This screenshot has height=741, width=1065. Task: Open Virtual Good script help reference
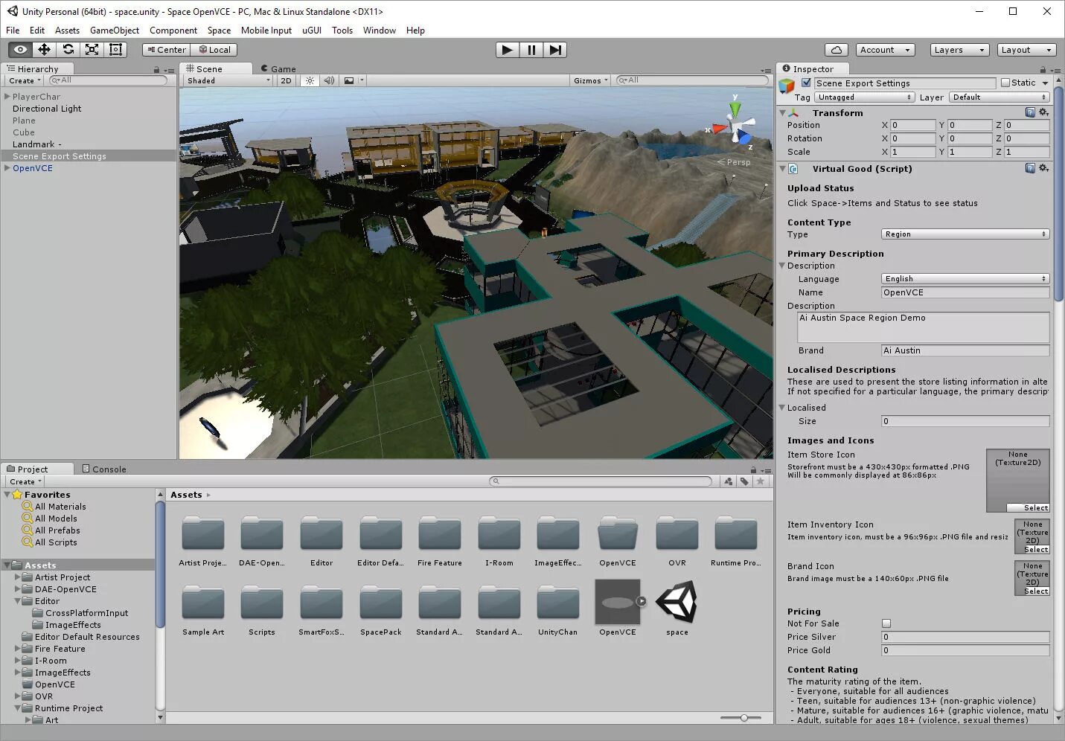point(1030,168)
